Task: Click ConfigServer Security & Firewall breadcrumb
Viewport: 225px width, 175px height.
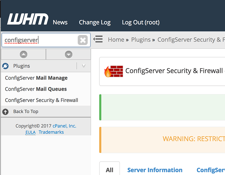Action: [191, 40]
